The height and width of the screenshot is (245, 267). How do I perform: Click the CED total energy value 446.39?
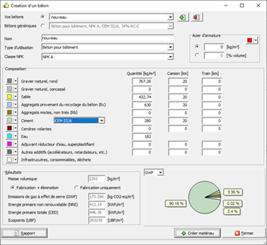[97, 212]
